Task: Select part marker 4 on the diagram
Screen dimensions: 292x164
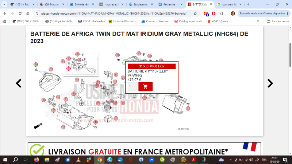Action: click(63, 61)
